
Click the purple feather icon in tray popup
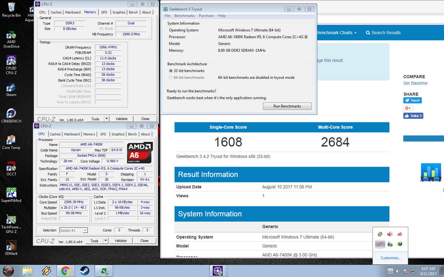point(380,244)
